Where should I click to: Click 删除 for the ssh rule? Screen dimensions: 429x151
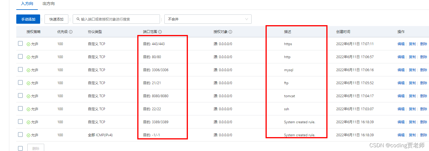[423, 109]
